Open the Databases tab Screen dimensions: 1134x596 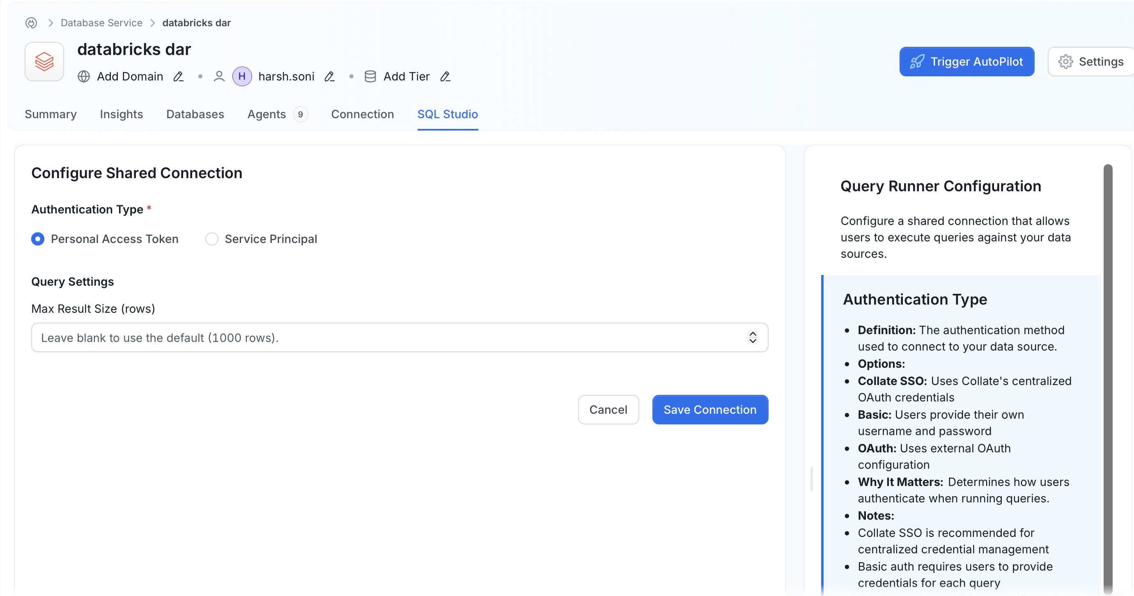pos(195,115)
